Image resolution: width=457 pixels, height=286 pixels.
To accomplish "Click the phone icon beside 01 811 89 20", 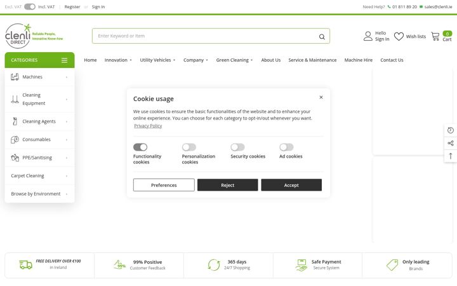I will click(x=389, y=7).
